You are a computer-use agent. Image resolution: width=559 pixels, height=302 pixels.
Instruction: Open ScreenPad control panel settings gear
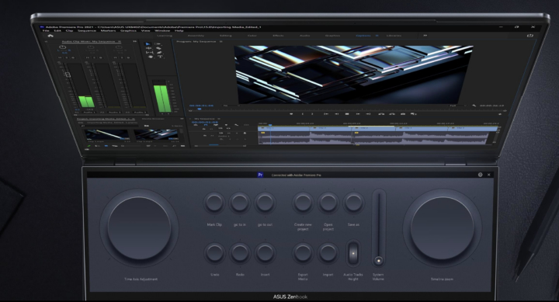(x=481, y=175)
